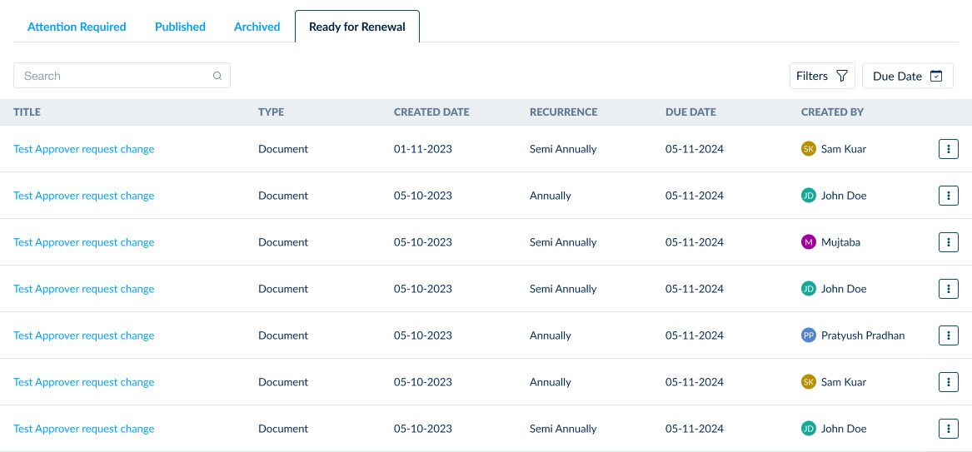The width and height of the screenshot is (972, 452).
Task: Sort by the Due Date column header
Action: pyautogui.click(x=690, y=112)
